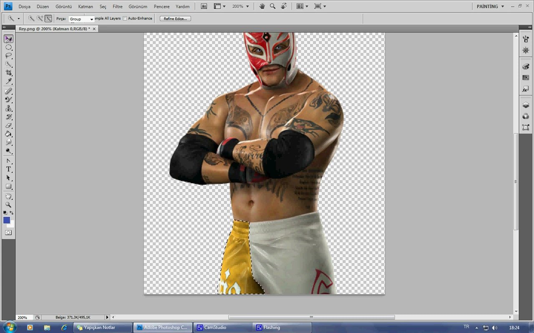Image resolution: width=534 pixels, height=333 pixels.
Task: Select the Healing Brush tool
Action: pos(8,91)
